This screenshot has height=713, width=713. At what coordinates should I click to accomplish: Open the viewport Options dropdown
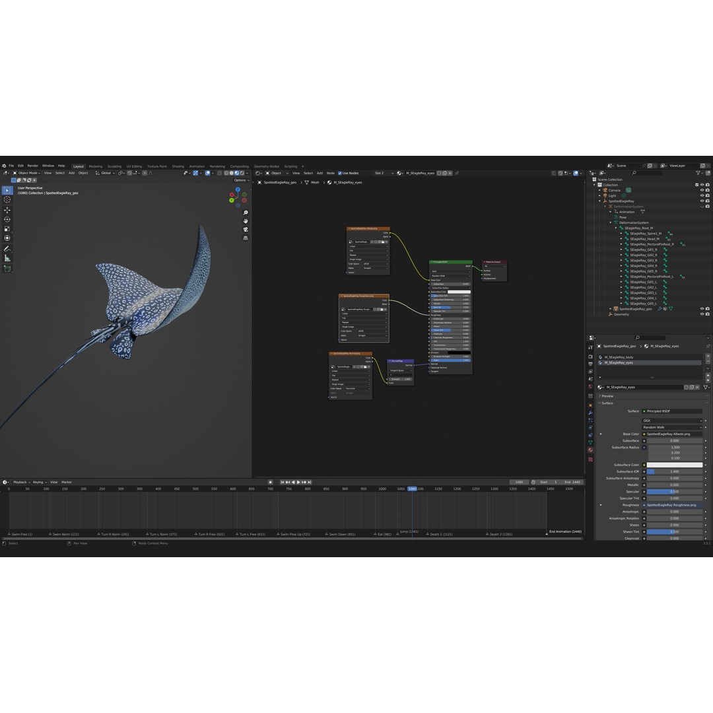[242, 180]
